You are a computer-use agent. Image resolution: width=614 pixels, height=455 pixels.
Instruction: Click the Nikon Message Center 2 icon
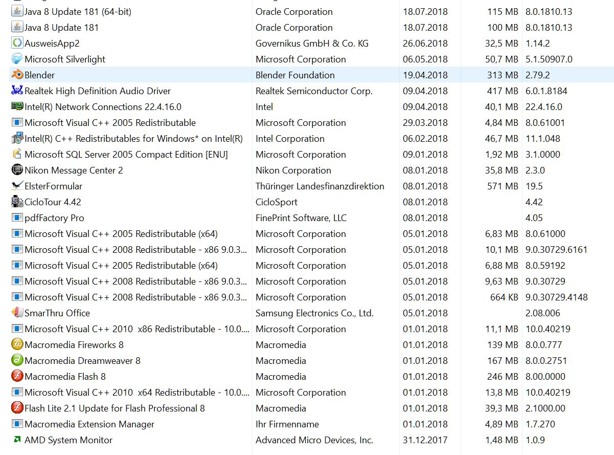pyautogui.click(x=17, y=170)
